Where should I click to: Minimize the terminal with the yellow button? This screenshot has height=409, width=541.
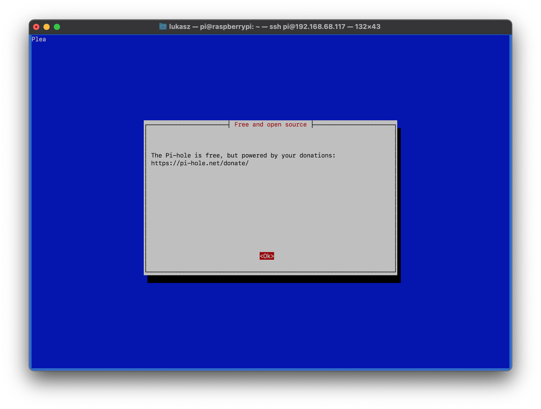coord(47,27)
